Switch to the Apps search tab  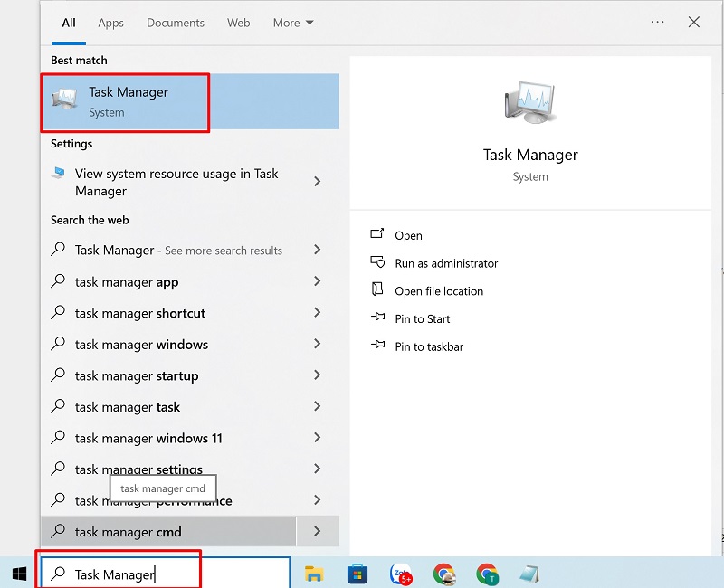coord(110,23)
